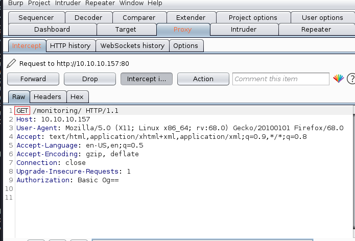Click the Host header line
This screenshot has width=355, height=241.
[x=53, y=119]
